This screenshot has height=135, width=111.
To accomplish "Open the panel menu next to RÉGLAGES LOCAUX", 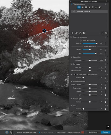I will coord(107,1).
